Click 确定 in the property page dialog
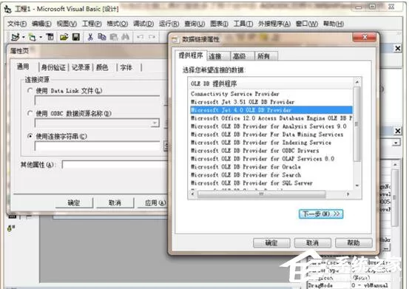This screenshot has width=409, height=289. click(74, 203)
